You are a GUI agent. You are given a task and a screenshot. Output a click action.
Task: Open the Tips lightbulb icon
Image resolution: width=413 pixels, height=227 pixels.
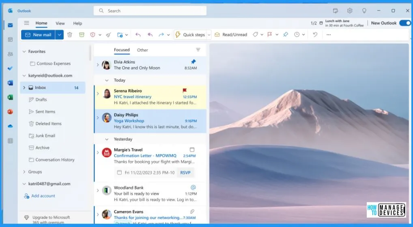coord(364,11)
